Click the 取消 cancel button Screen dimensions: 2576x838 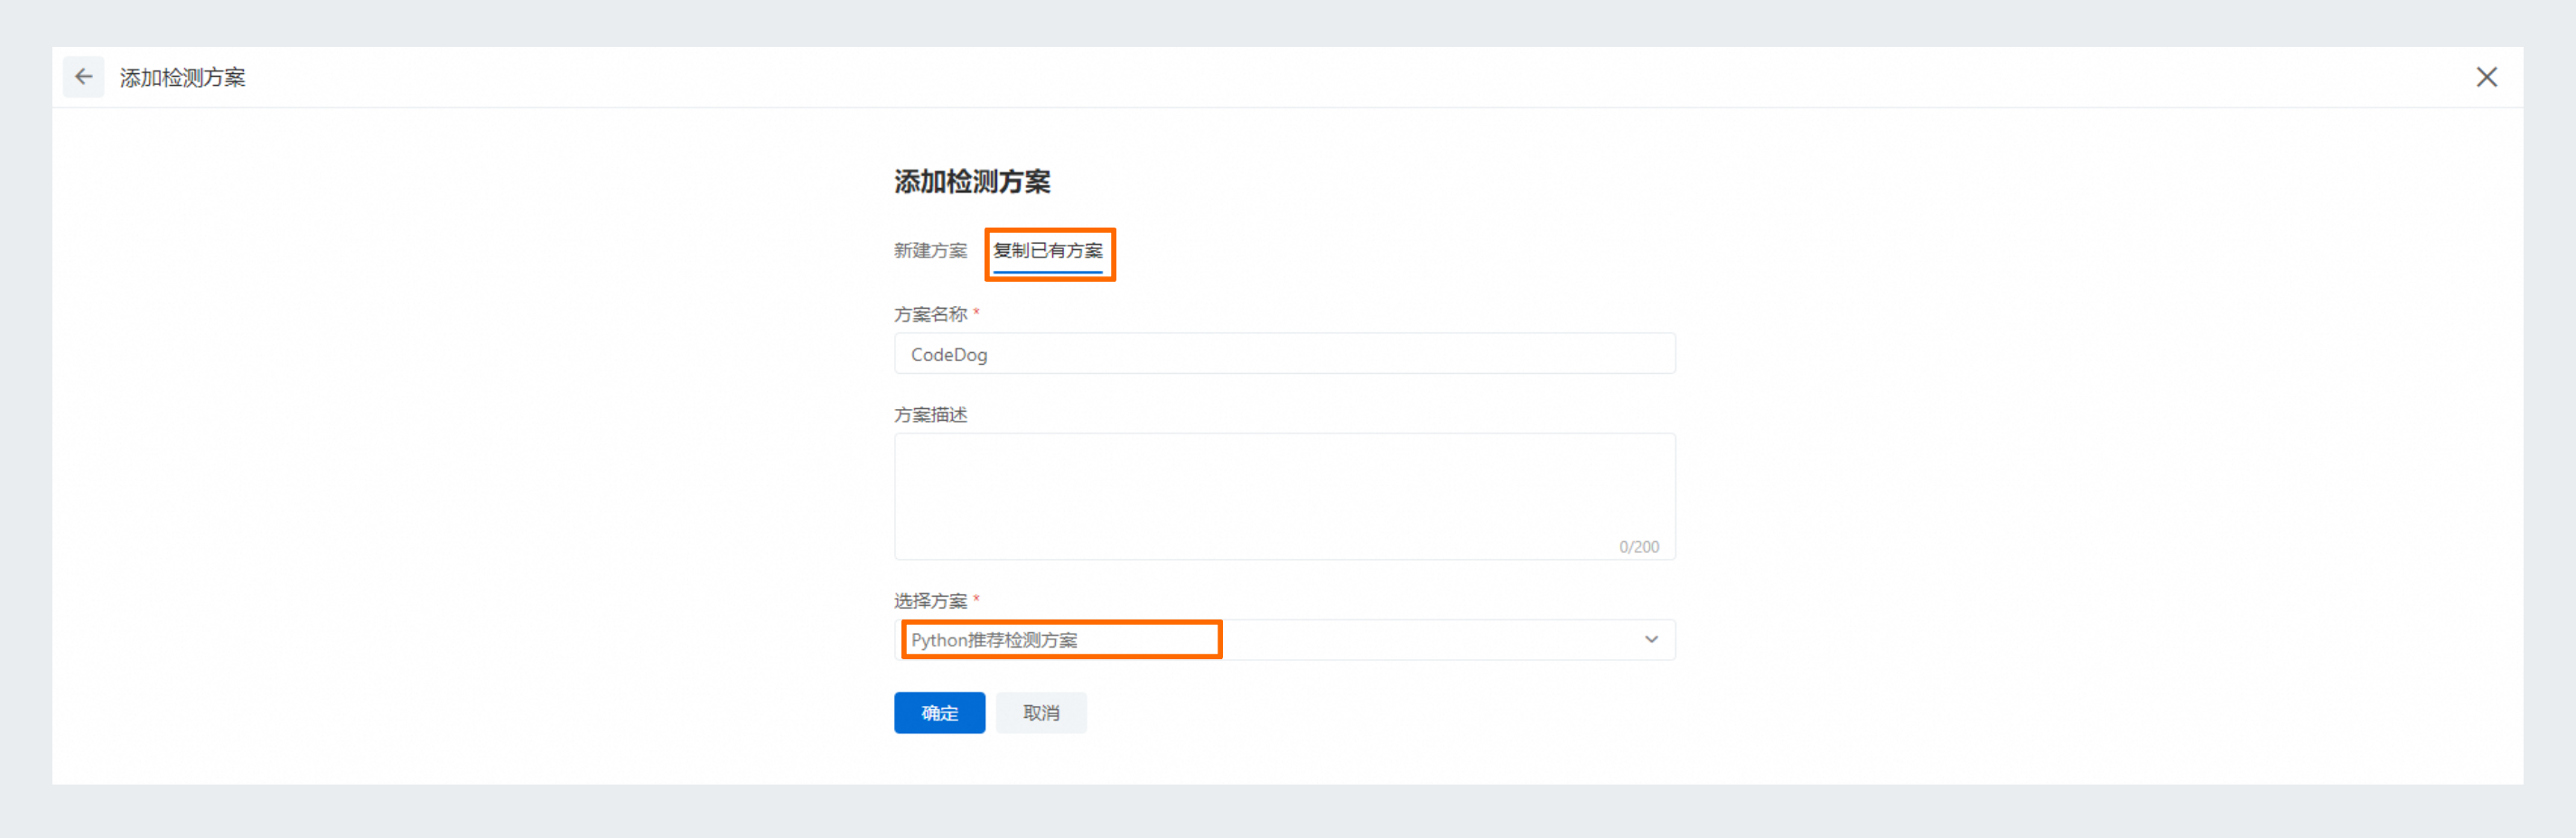[x=1041, y=712]
